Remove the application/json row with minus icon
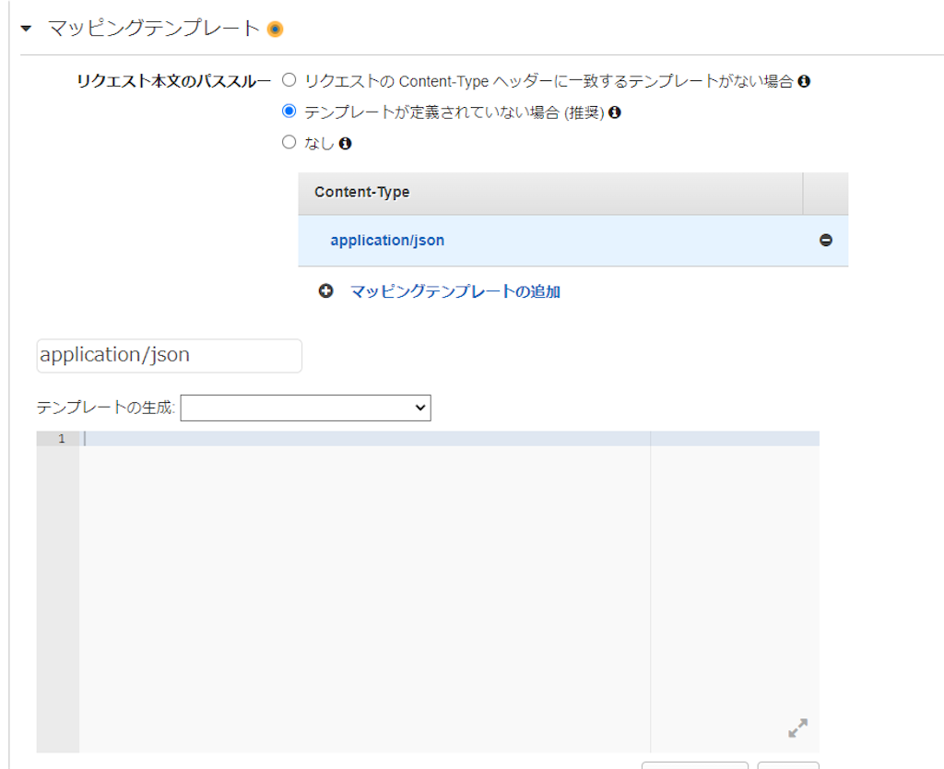This screenshot has height=769, width=944. [826, 241]
